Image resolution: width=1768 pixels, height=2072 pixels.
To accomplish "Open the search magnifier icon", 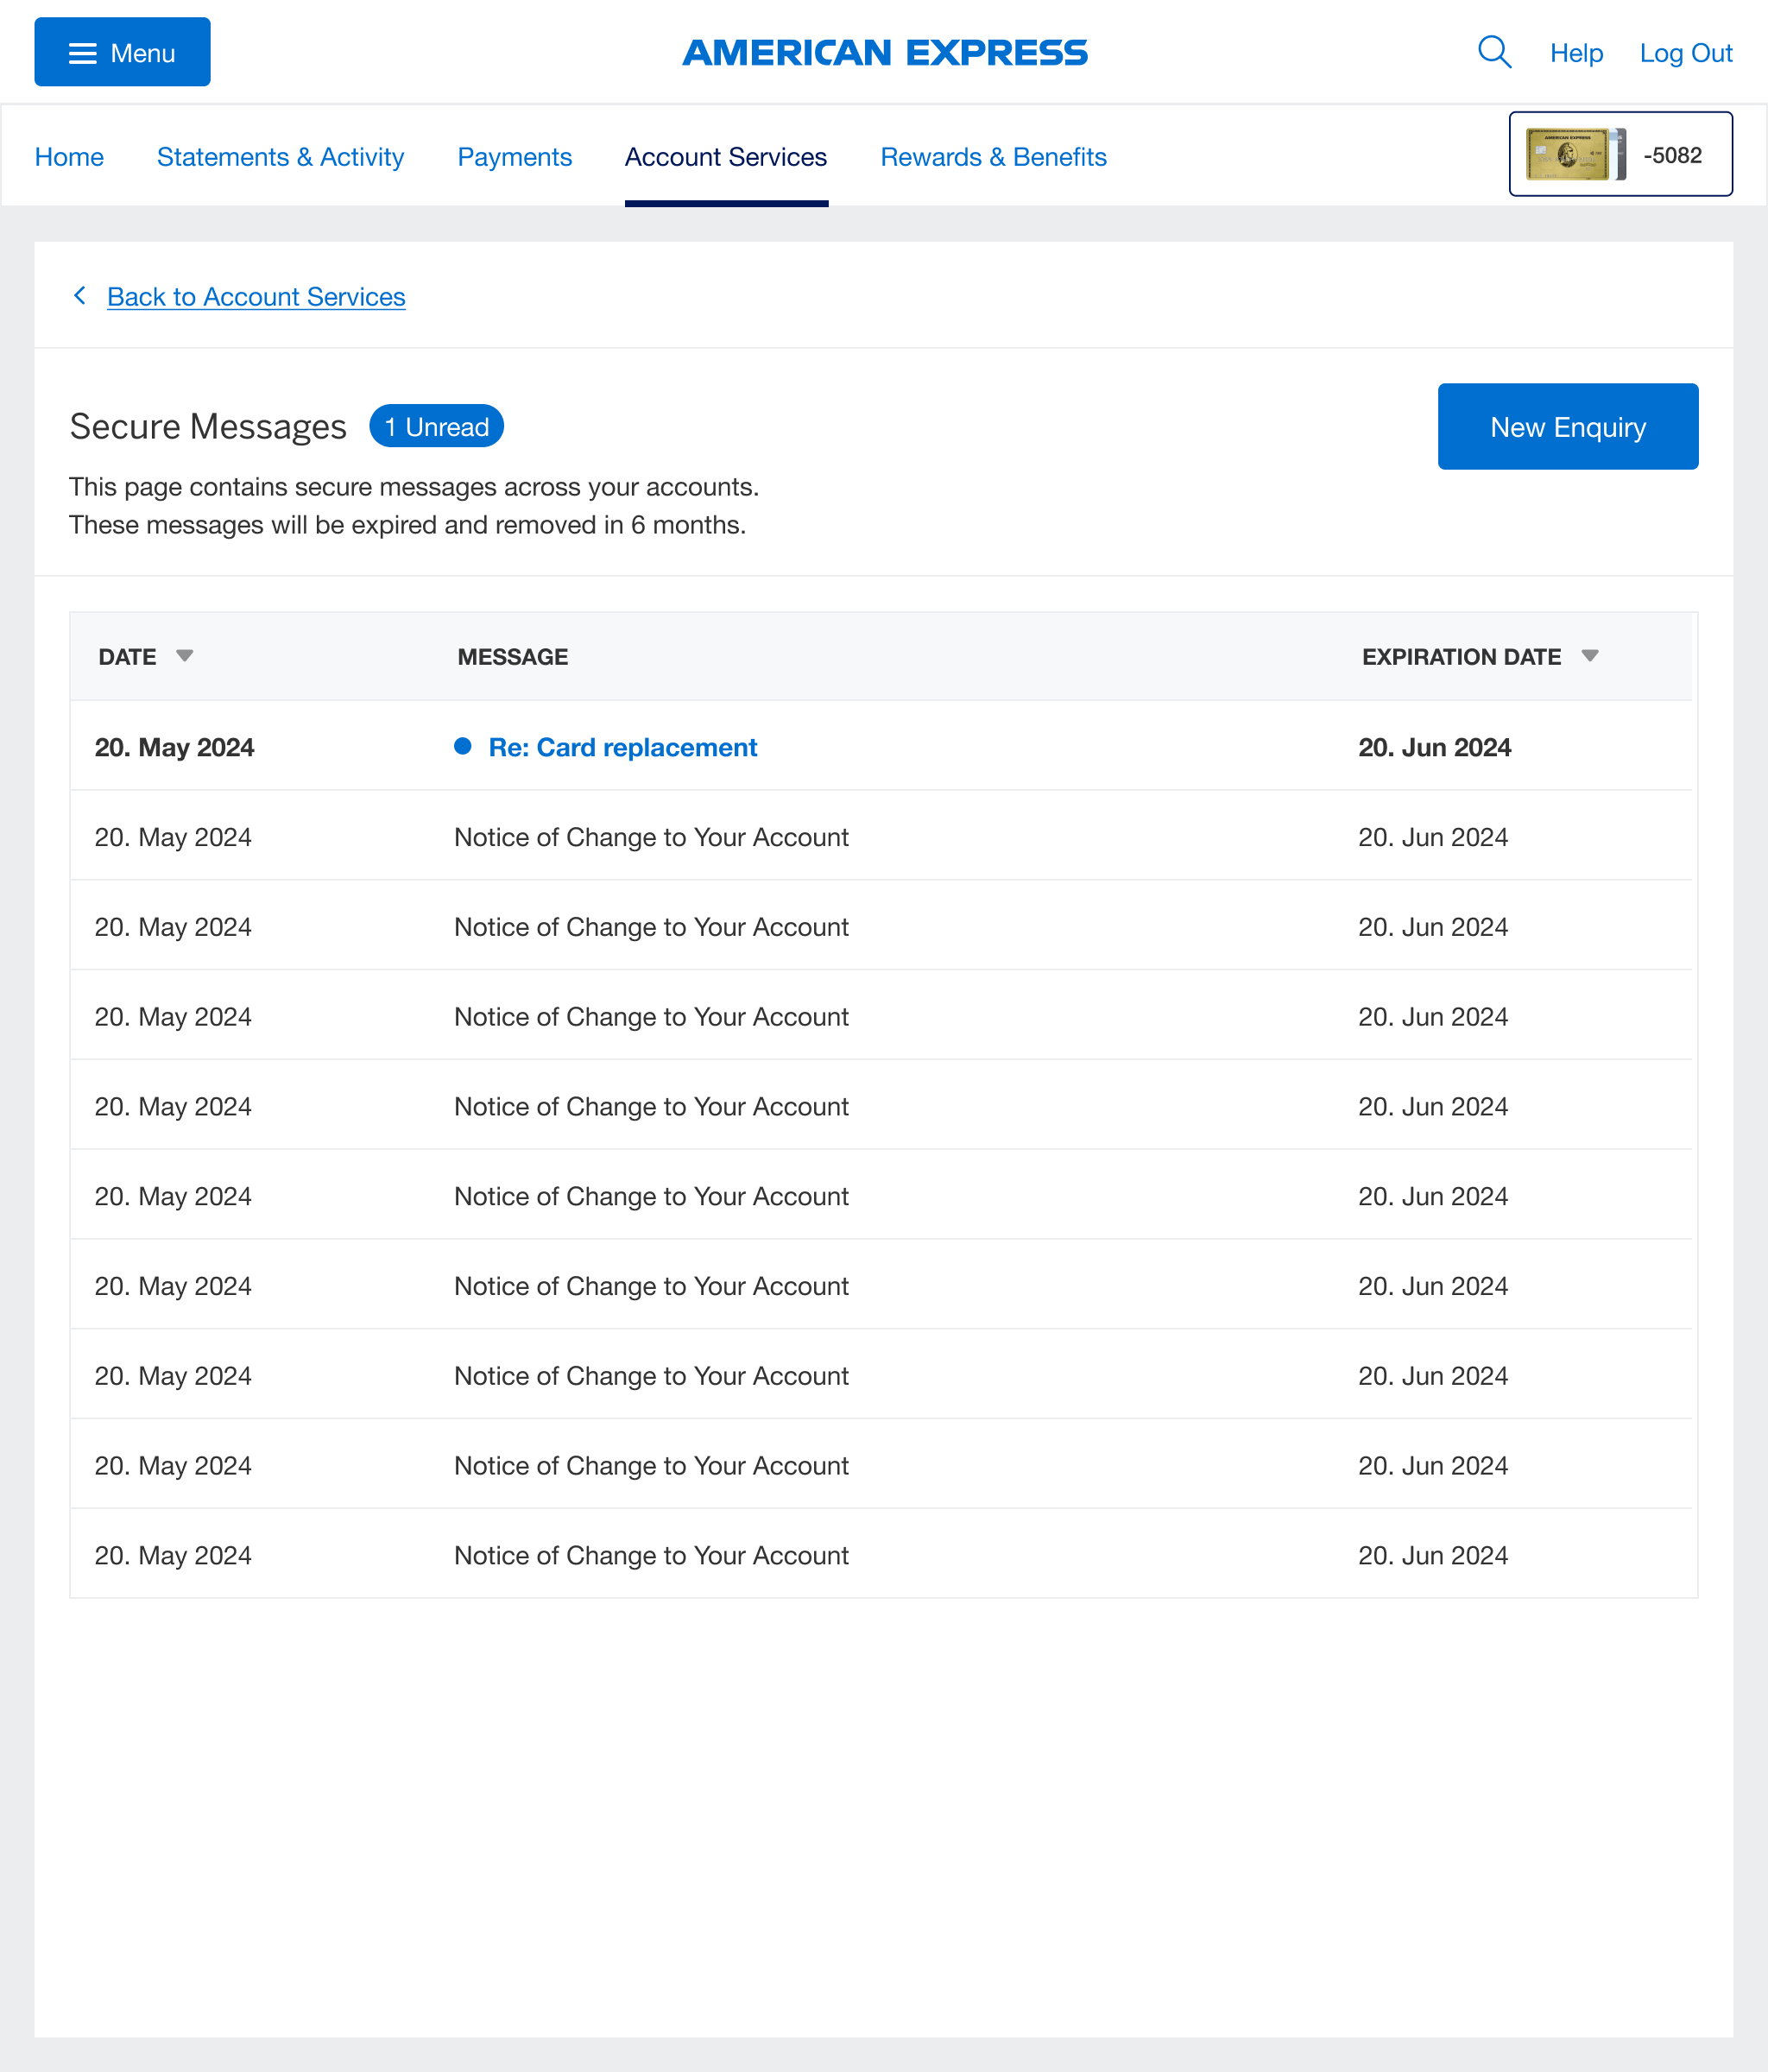I will [x=1493, y=52].
